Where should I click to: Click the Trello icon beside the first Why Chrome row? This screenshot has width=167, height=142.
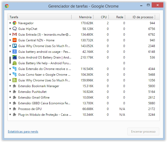(15, 46)
